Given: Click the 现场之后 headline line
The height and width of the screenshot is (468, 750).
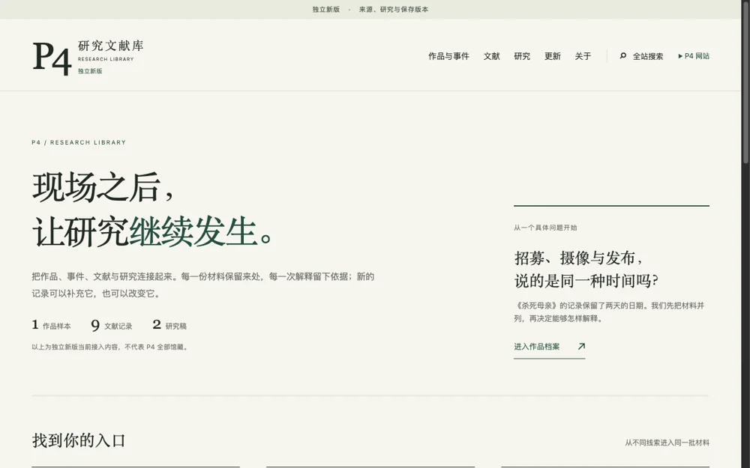Looking at the screenshot, I should 103,188.
